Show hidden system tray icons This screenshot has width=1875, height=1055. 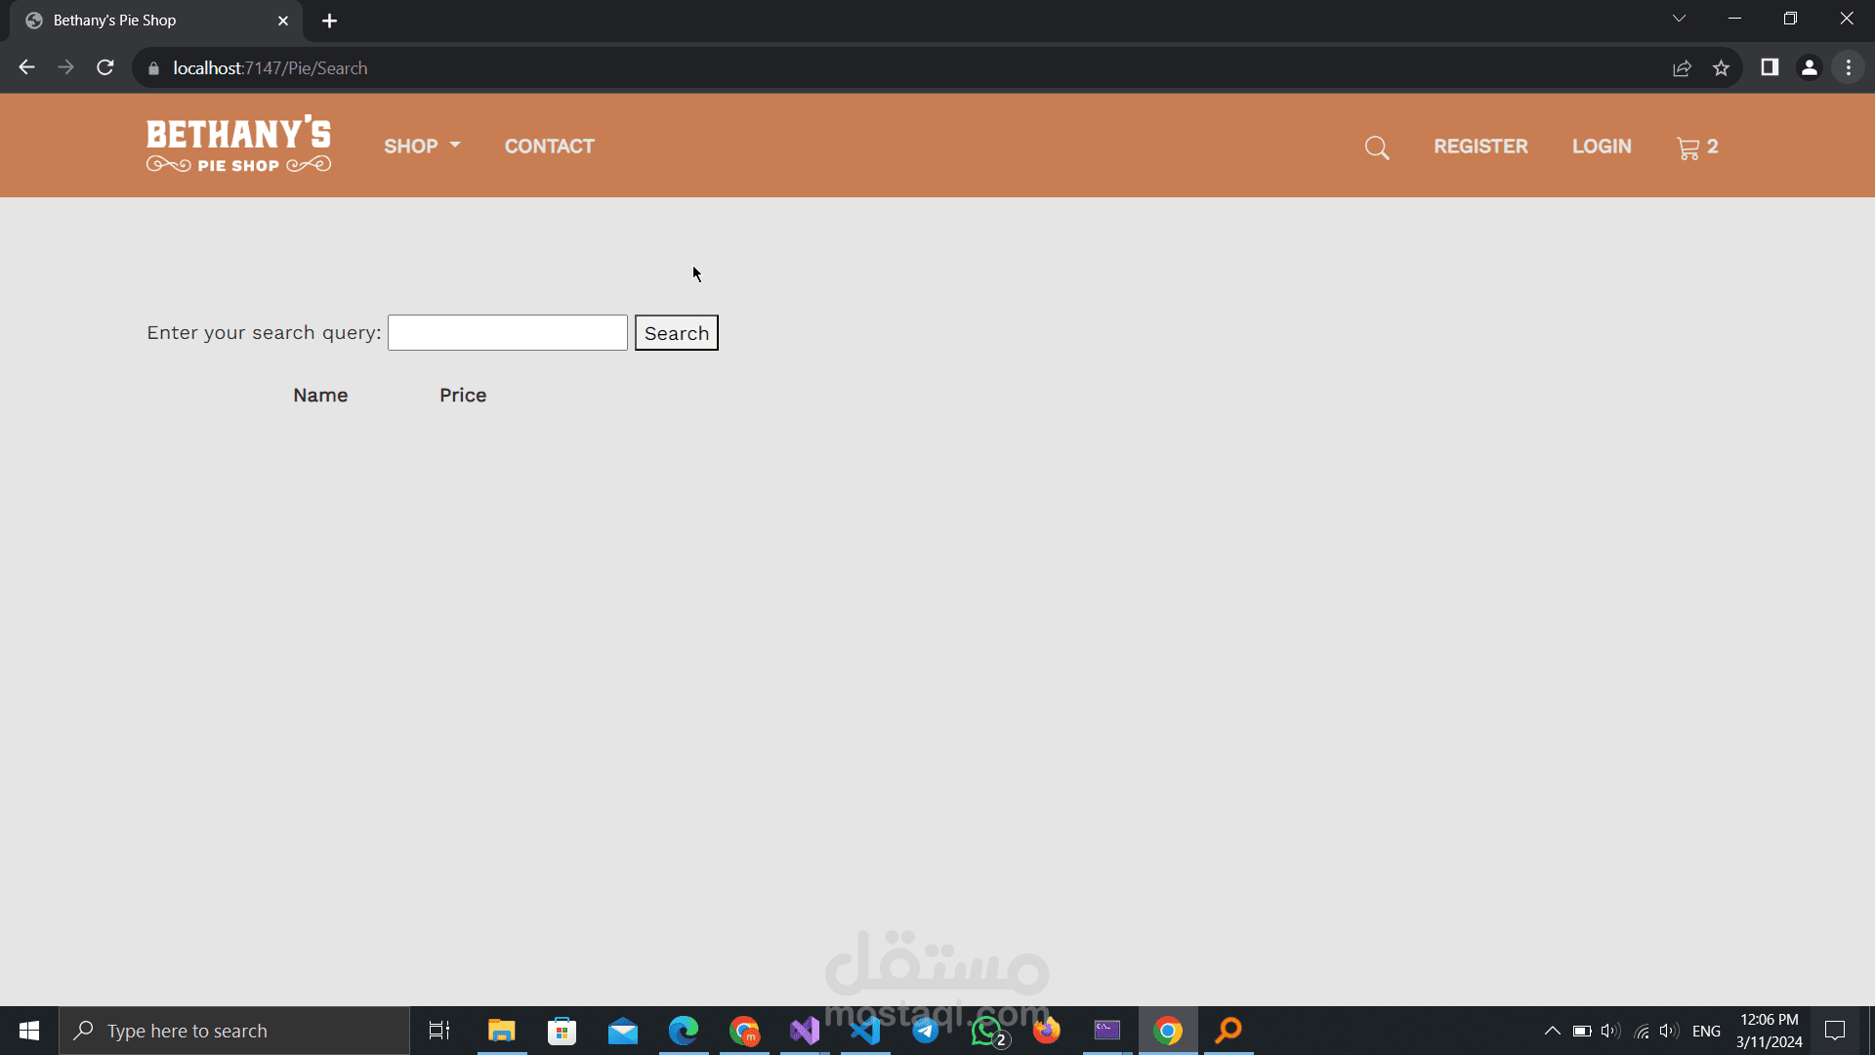tap(1552, 1031)
